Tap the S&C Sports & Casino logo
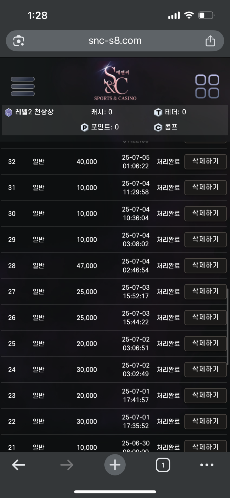This screenshot has height=498, width=230. tap(115, 83)
